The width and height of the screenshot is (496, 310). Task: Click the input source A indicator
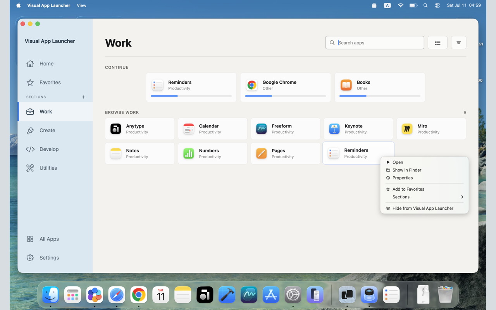(387, 5)
